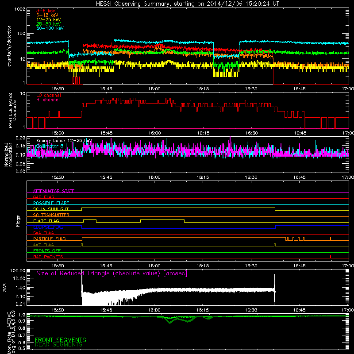Click the isolated orange PARTICLE FLAG tick near 16:55
354x354 pixels.
point(331,239)
